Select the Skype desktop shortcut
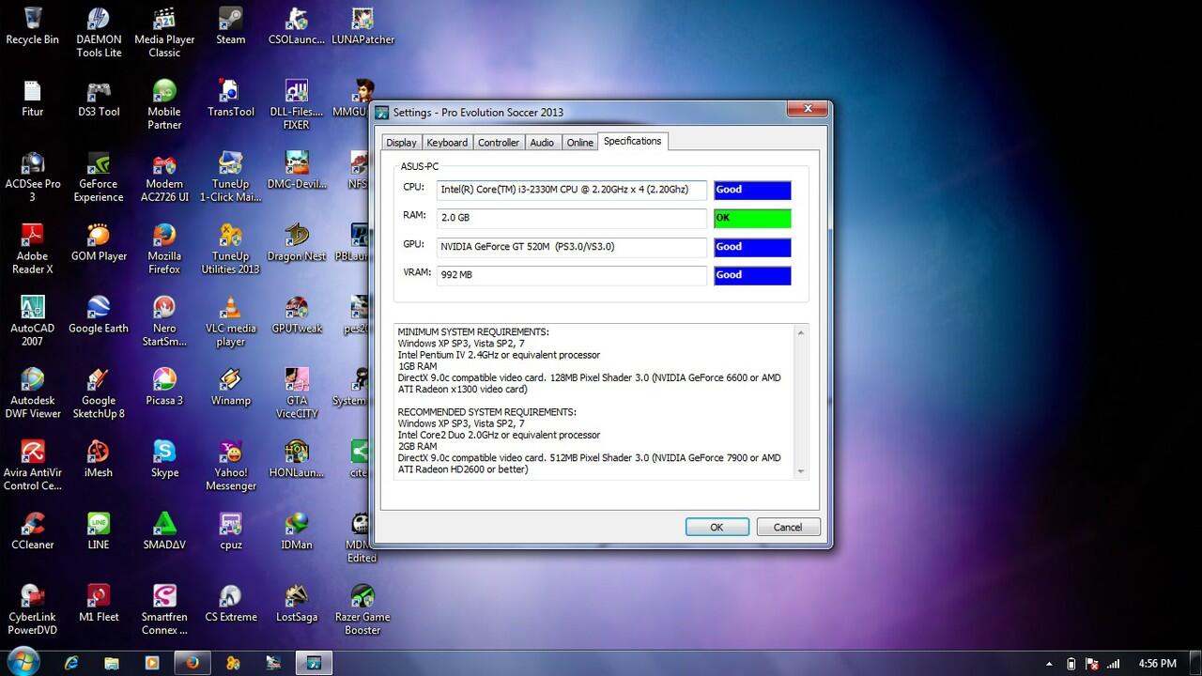 coord(164,460)
